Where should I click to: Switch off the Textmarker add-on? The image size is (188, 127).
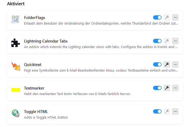click(x=157, y=88)
